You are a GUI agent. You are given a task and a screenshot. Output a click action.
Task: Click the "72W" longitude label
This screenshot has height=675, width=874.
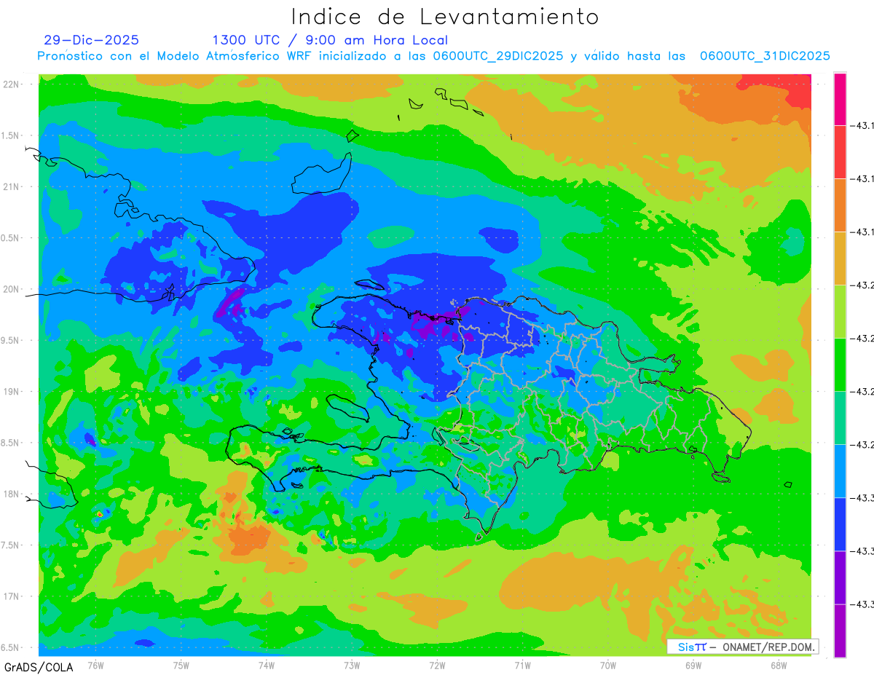(x=437, y=665)
